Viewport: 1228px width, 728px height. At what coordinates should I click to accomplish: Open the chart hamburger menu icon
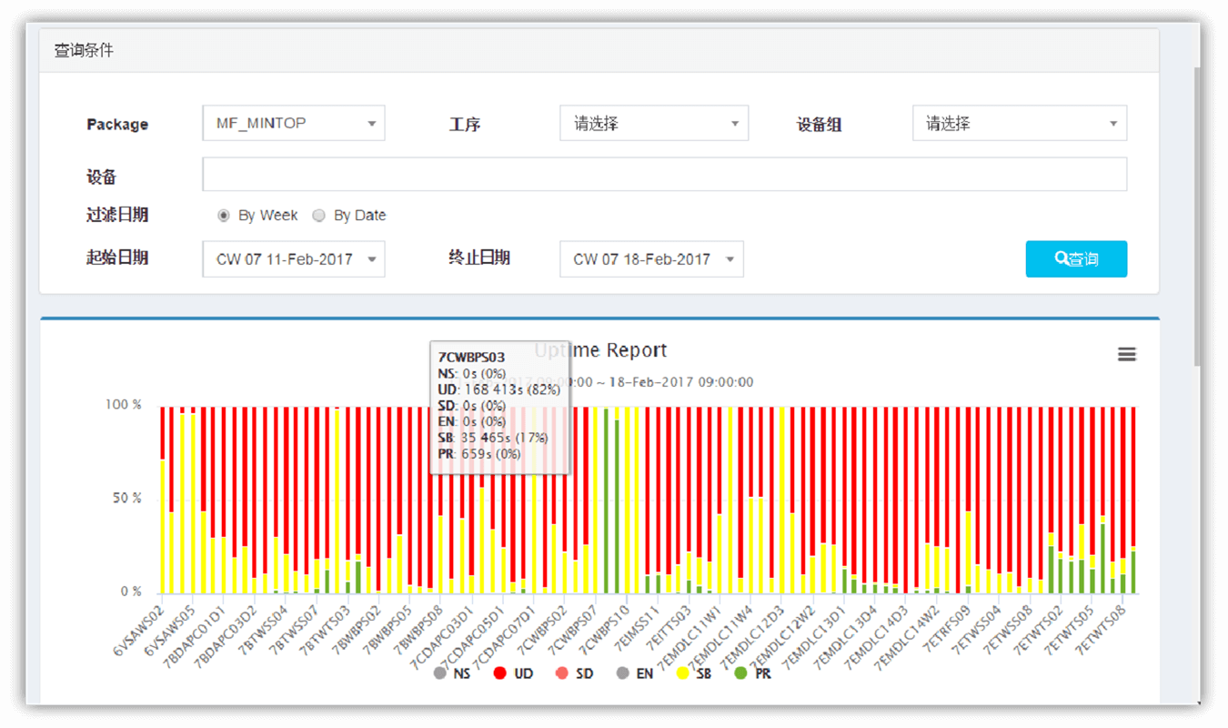click(x=1126, y=355)
